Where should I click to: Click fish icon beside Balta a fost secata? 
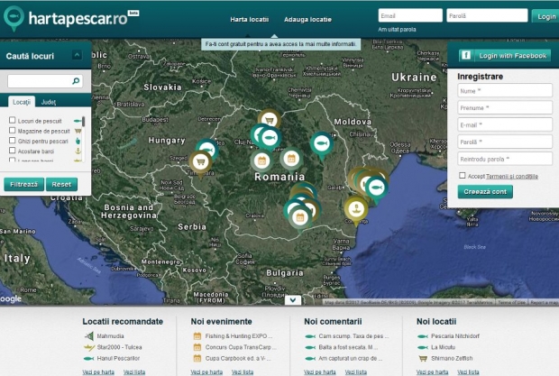pyautogui.click(x=310, y=347)
